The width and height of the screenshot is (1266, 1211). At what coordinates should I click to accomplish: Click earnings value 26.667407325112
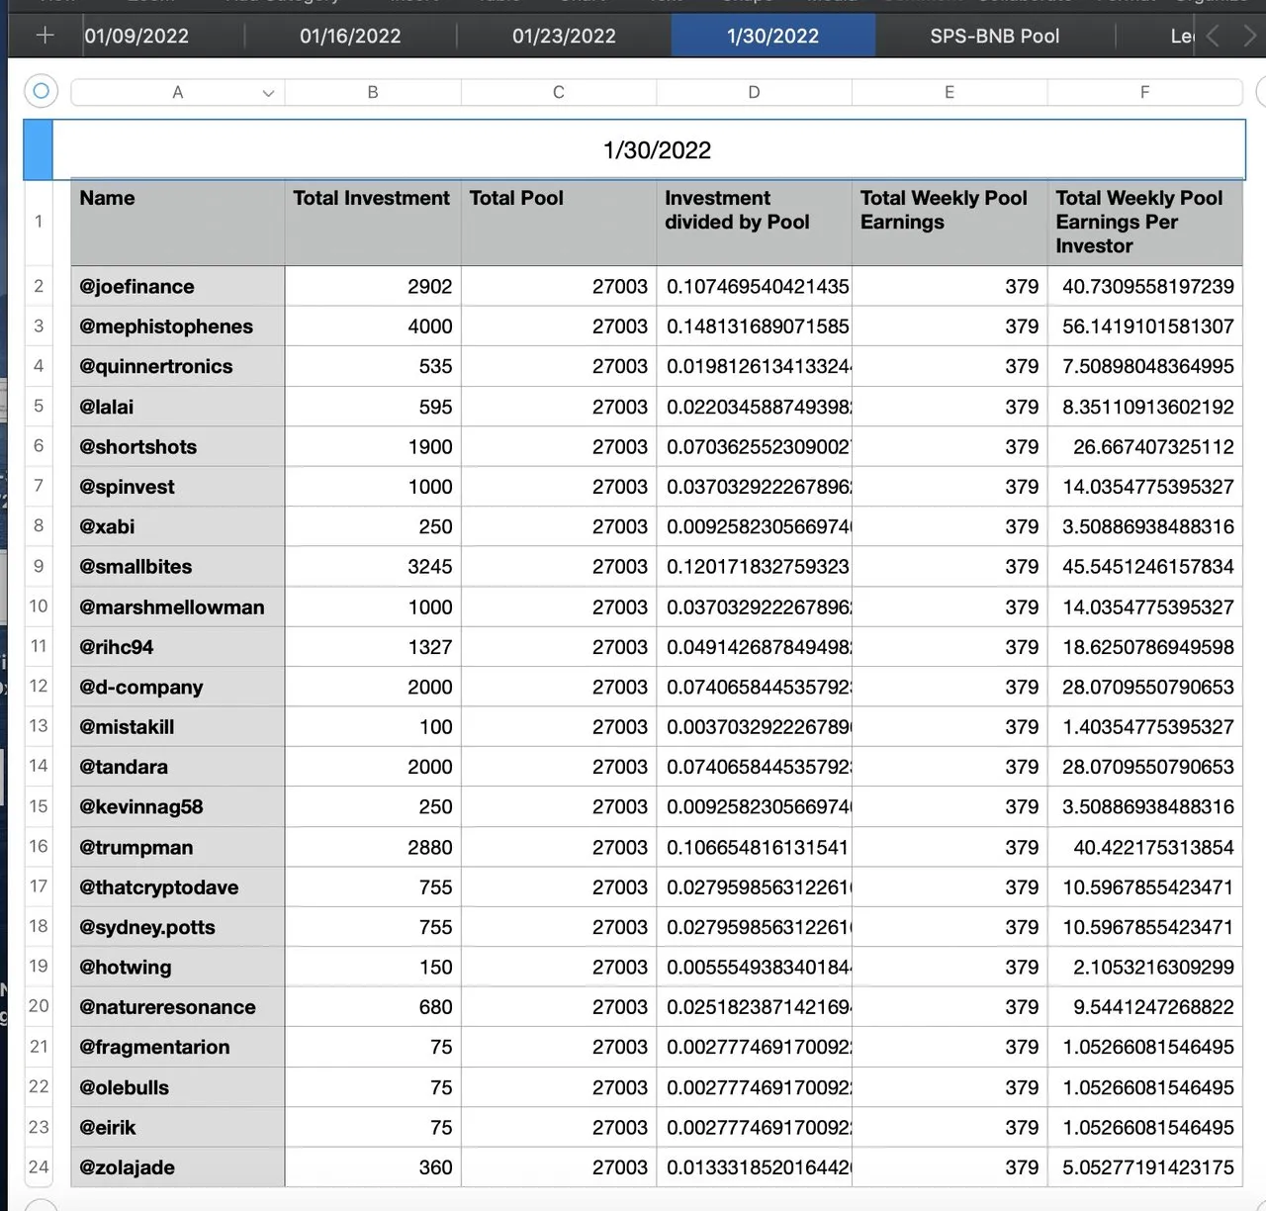click(x=1144, y=446)
